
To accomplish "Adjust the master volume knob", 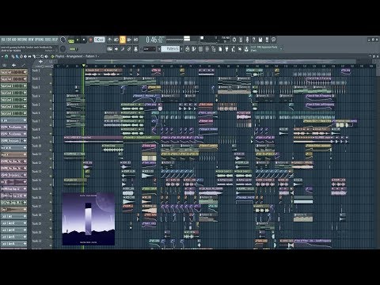I will 63,40.
